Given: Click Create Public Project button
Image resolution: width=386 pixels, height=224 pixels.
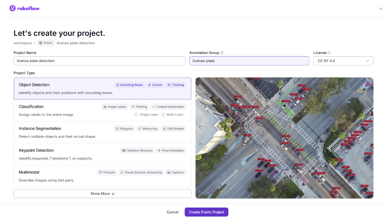Looking at the screenshot, I should point(207,212).
